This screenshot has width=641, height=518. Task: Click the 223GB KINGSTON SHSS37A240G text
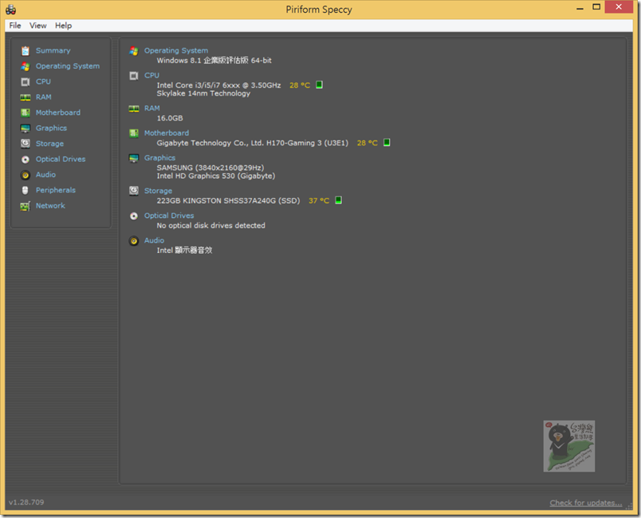point(228,201)
